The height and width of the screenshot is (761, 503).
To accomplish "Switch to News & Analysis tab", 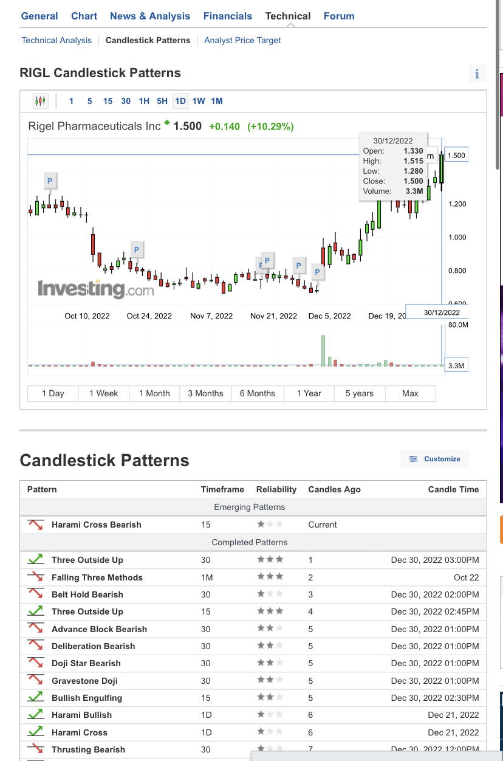I will 150,16.
